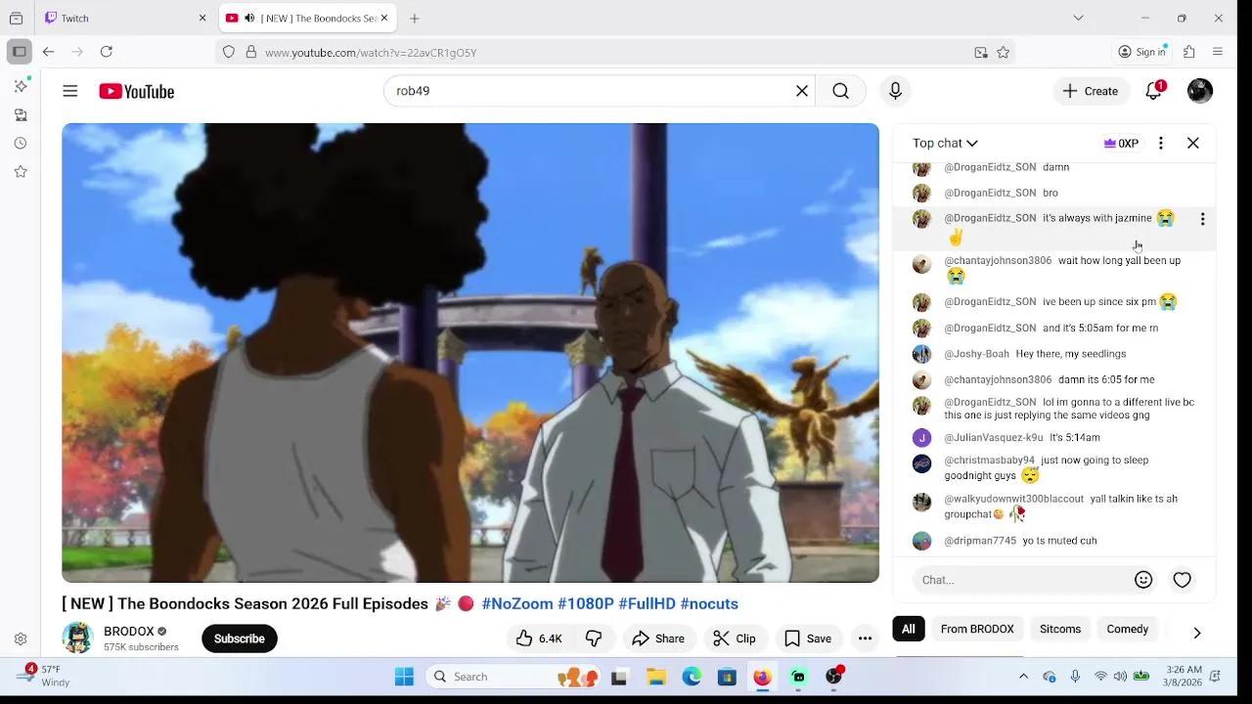Open live chat more options menu
The height and width of the screenshot is (704, 1252).
(1161, 143)
